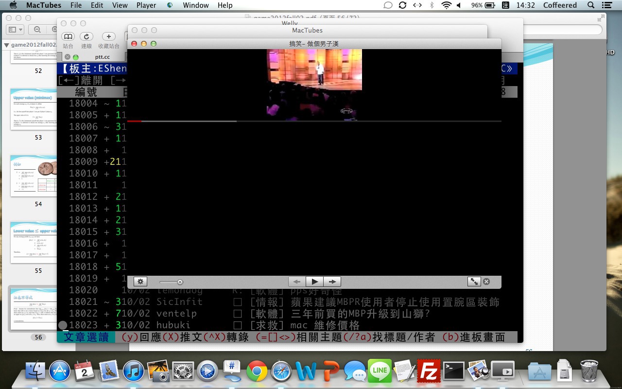Seek along the video progress bar
The width and height of the screenshot is (622, 389).
(314, 121)
